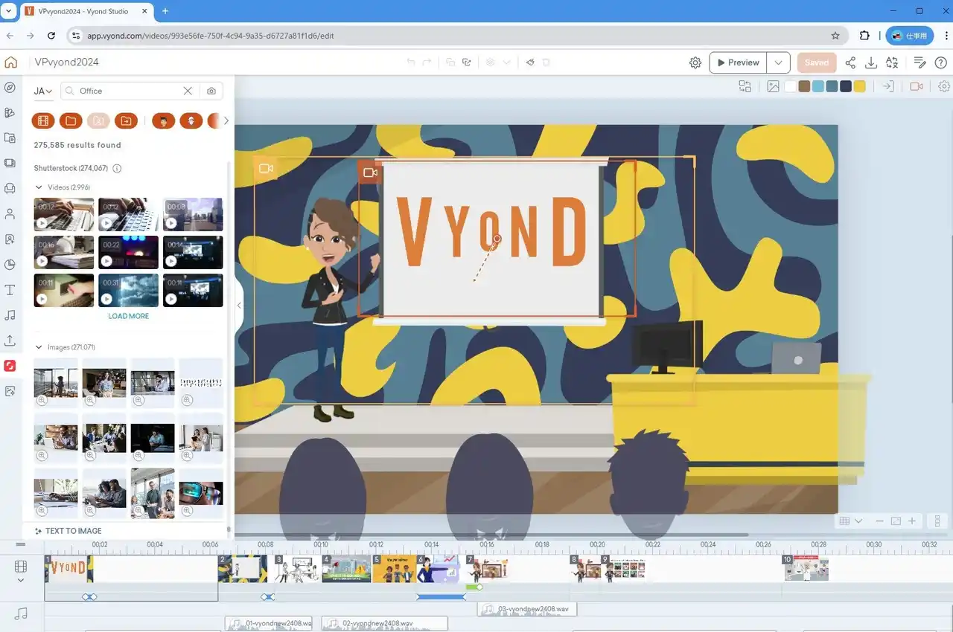Open the translate video icon
Screen dimensions: 953x632
pyautogui.click(x=892, y=63)
